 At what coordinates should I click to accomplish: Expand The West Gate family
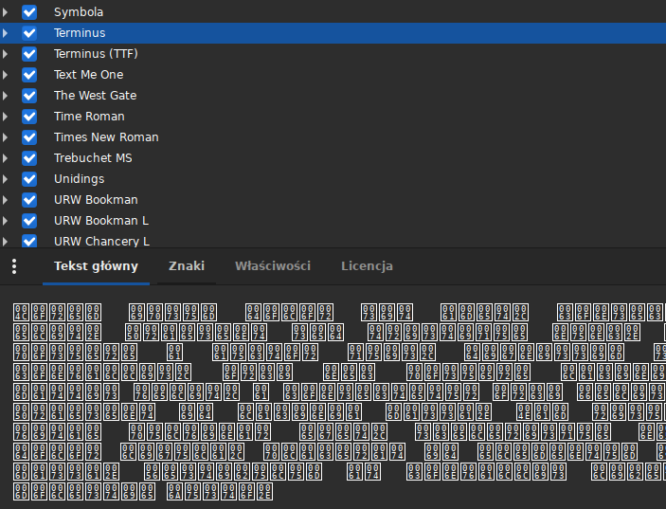click(5, 95)
